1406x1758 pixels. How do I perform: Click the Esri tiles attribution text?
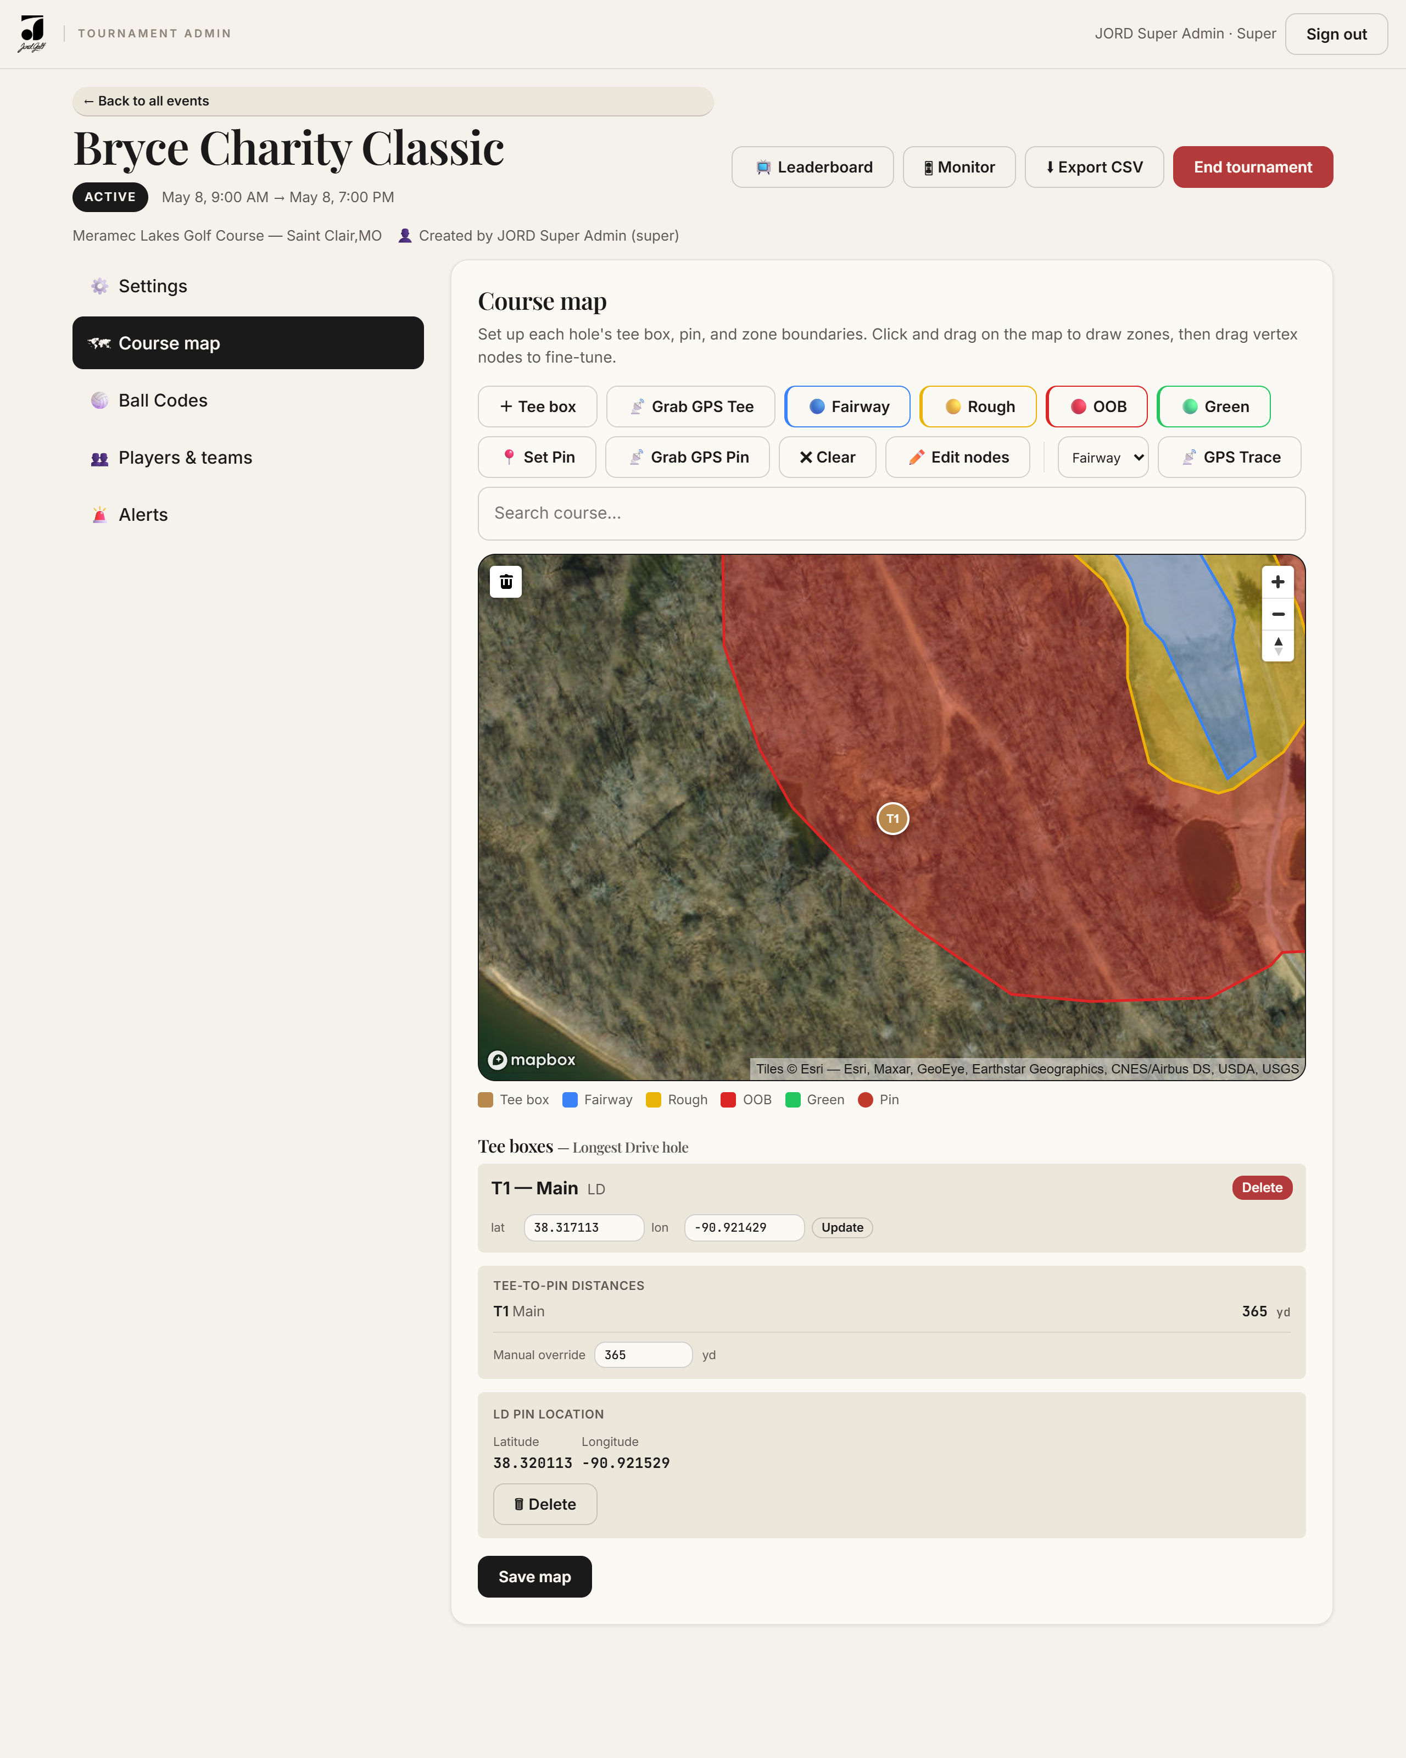pyautogui.click(x=1027, y=1069)
